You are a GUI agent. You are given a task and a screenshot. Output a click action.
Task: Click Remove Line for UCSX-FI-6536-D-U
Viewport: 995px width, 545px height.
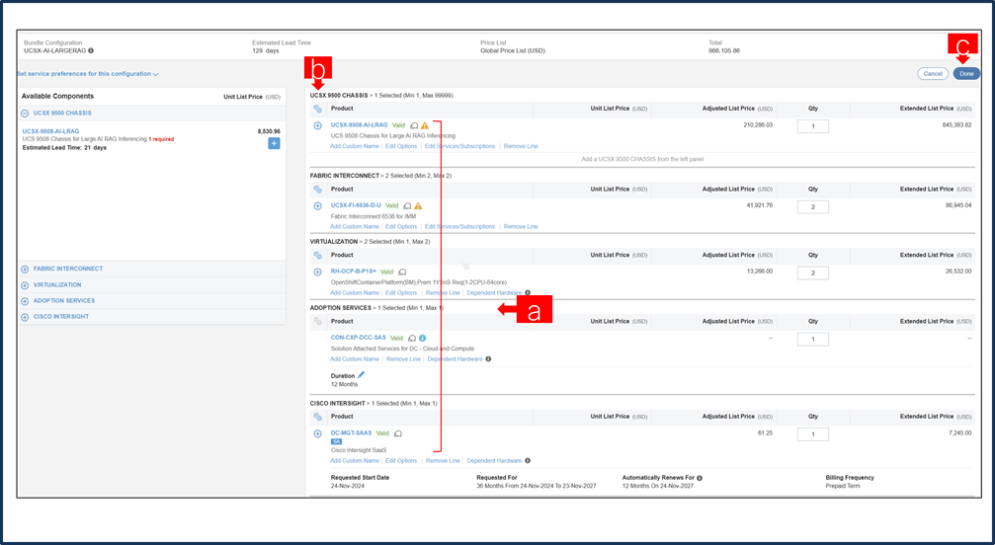[x=521, y=227]
